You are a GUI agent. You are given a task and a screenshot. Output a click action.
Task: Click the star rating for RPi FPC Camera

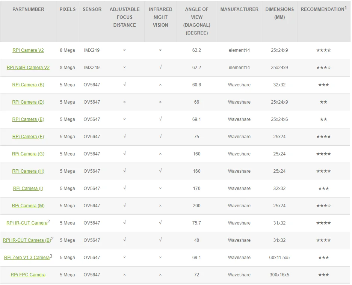click(x=323, y=275)
